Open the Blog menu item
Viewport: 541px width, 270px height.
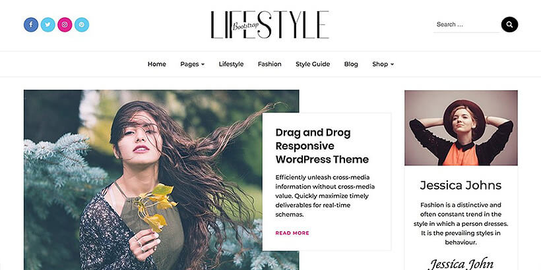[351, 64]
